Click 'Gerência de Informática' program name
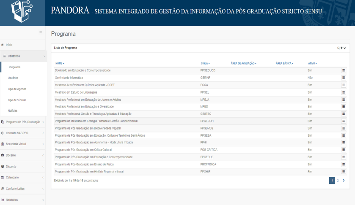Viewport: 355px width, 205px height. click(69, 78)
